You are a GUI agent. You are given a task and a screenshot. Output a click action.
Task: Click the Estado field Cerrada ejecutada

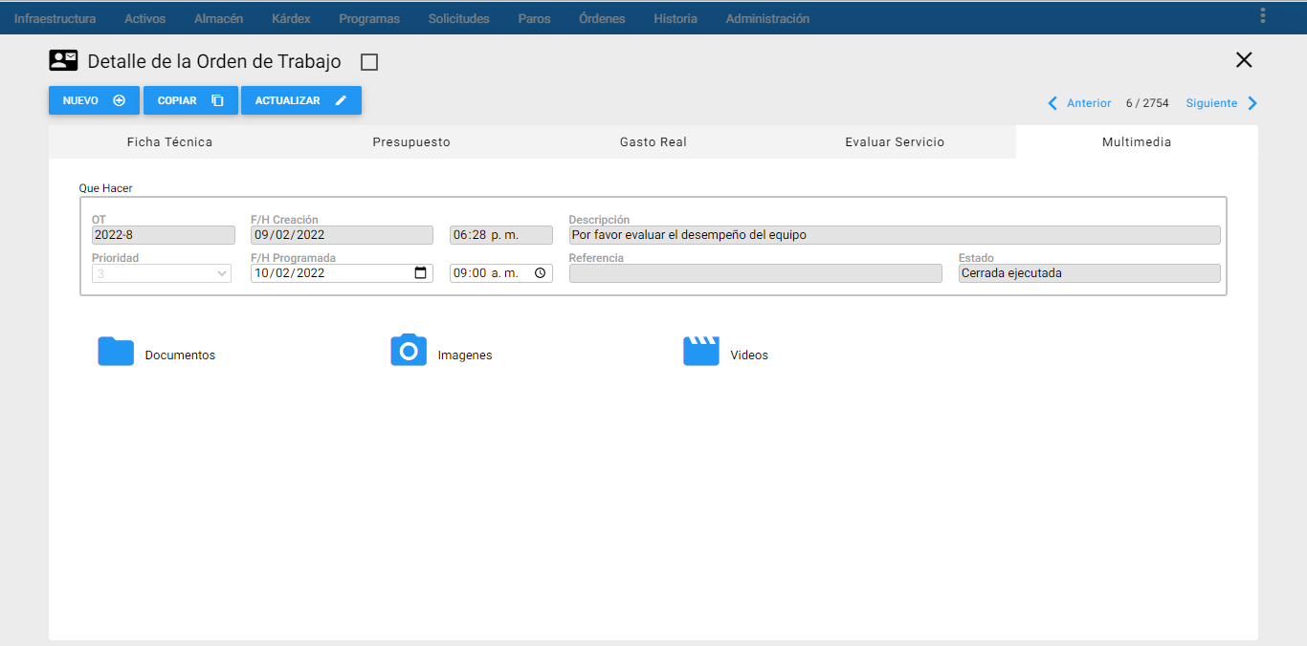point(1090,273)
